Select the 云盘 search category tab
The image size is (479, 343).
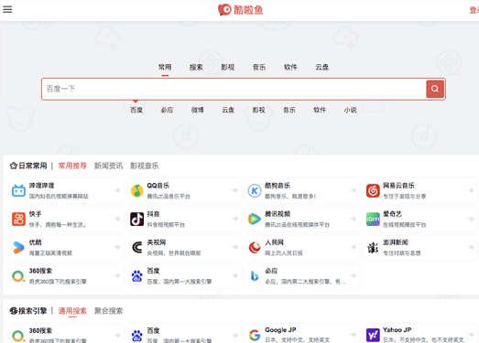coord(322,67)
